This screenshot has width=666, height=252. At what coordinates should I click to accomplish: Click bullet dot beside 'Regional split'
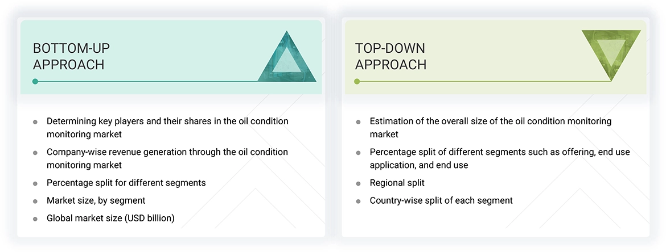358,183
